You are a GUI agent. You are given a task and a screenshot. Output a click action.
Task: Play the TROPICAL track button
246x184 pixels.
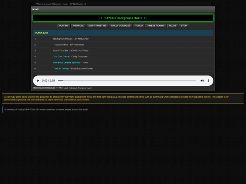click(78, 25)
